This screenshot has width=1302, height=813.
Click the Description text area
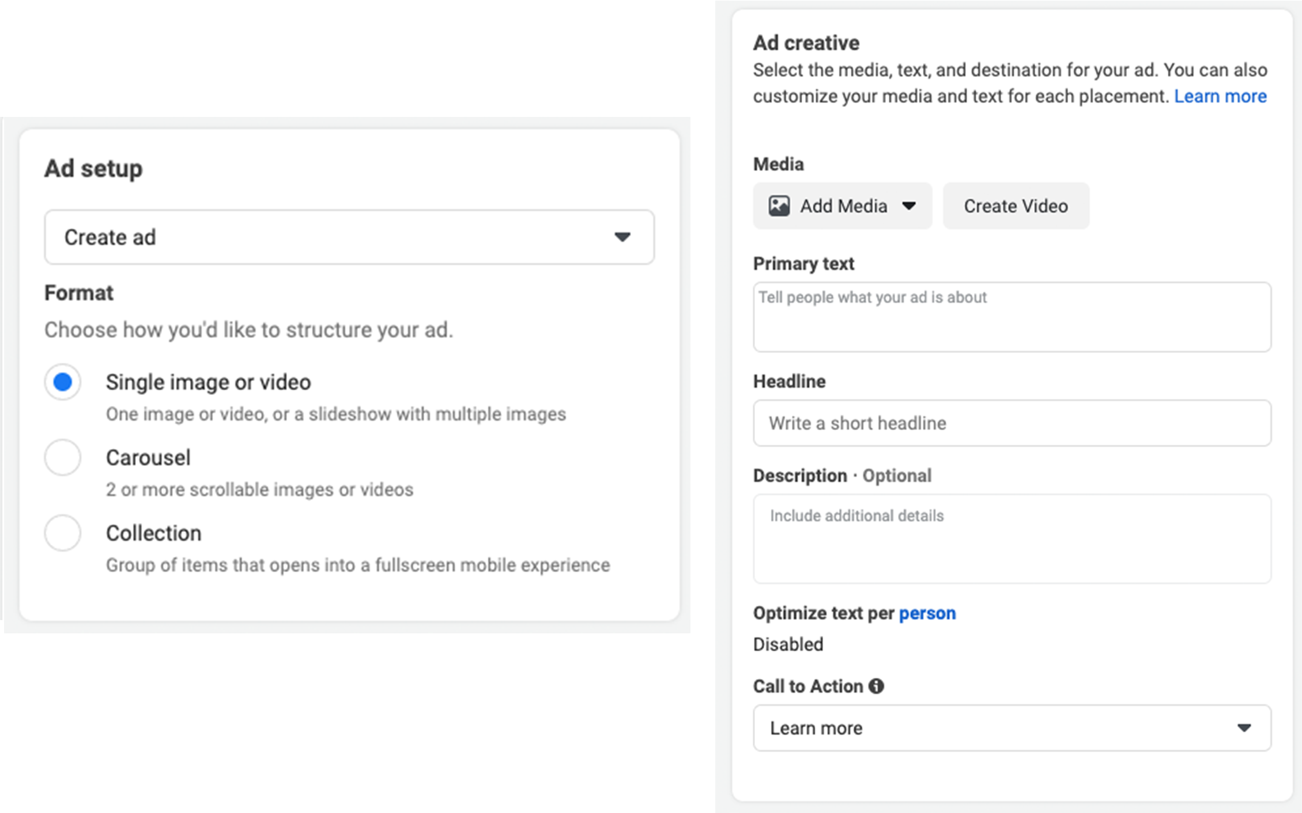click(1012, 538)
